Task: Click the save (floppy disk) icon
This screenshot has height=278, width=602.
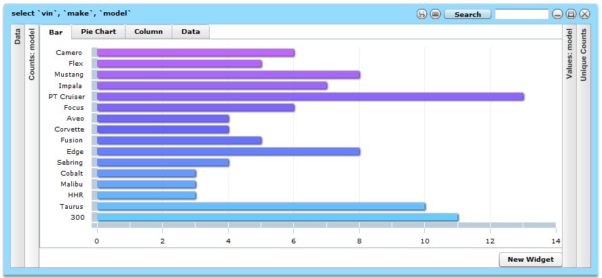Action: (x=421, y=14)
